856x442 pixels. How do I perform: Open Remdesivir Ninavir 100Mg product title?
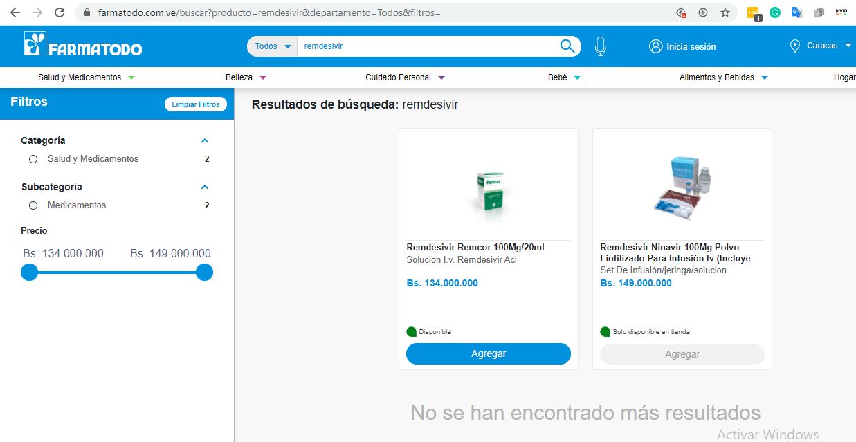(675, 252)
